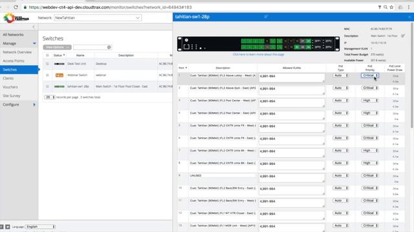Edit the port 1 Allowed VLANs field
The width and height of the screenshot is (414, 232).
click(x=292, y=77)
